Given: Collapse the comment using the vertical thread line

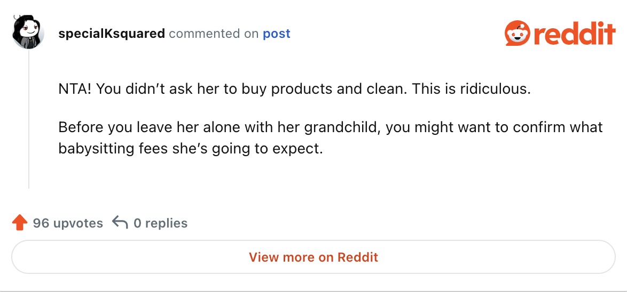Looking at the screenshot, I should (29, 123).
